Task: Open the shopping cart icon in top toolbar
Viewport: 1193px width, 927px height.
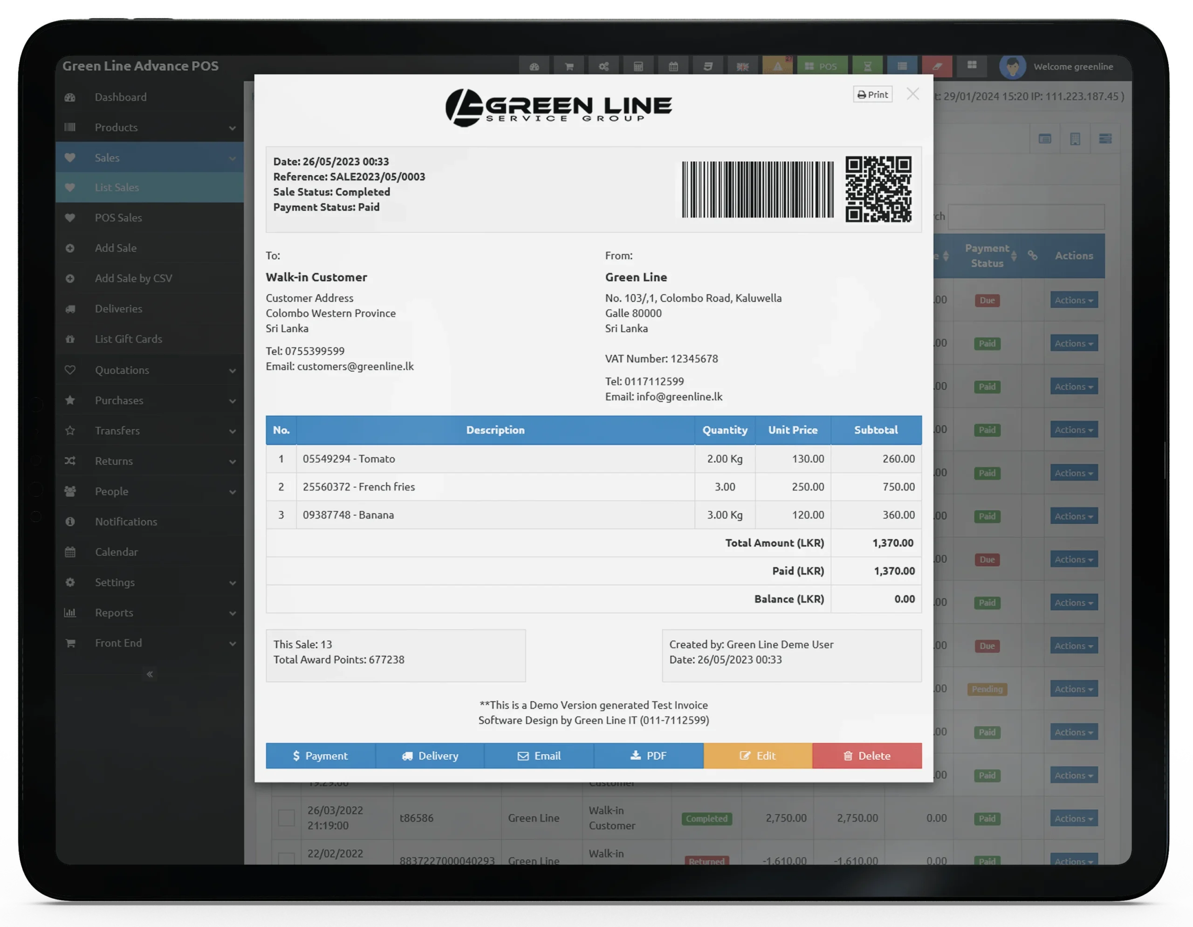Action: click(569, 66)
